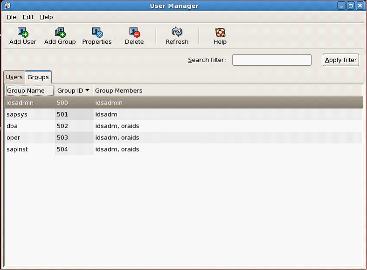367x270 pixels.
Task: Open the File menu
Action: pyautogui.click(x=11, y=17)
